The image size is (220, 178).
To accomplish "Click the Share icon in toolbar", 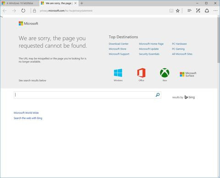I will tap(207, 11).
